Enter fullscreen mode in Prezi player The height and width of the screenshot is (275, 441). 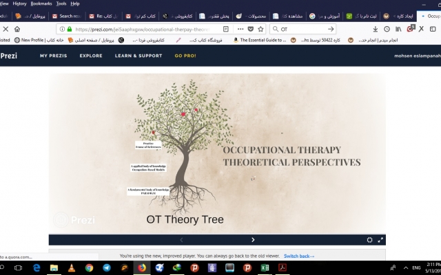click(380, 240)
